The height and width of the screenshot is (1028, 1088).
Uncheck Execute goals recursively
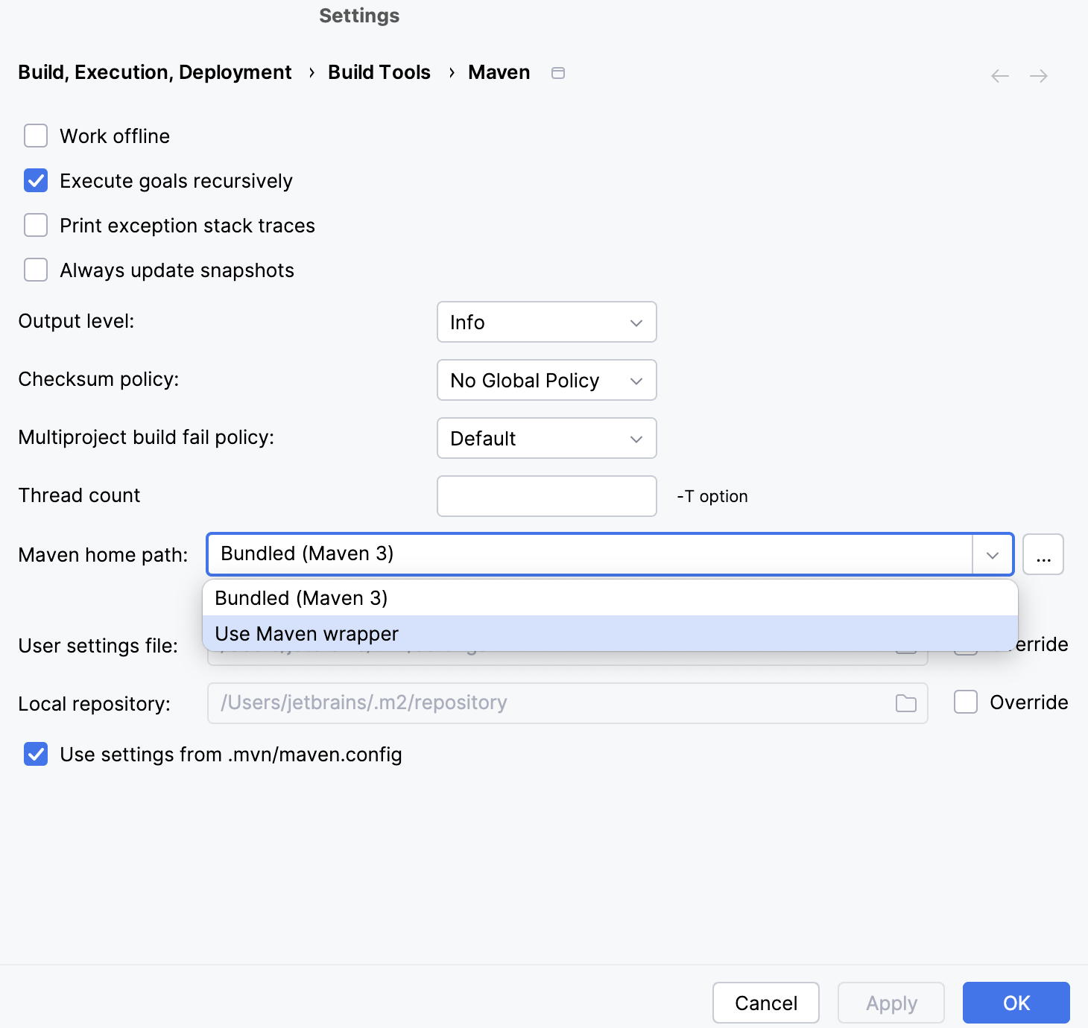(35, 180)
